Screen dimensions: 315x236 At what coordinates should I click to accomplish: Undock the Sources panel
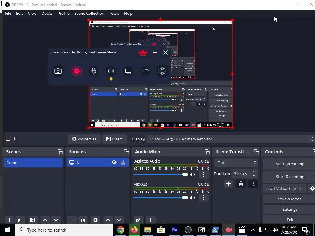tap(126, 152)
